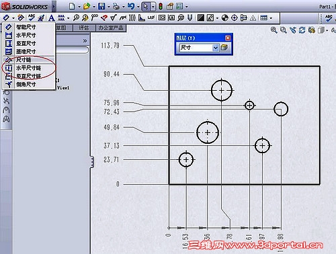Open the dropdown arrow next to Select cursor
Screen dimensions: 336x254
point(153,7)
